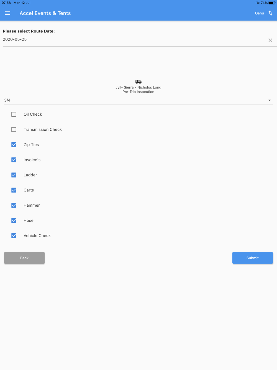The height and width of the screenshot is (370, 277).
Task: Tap the van icon above the inspection title
Action: 138,82
